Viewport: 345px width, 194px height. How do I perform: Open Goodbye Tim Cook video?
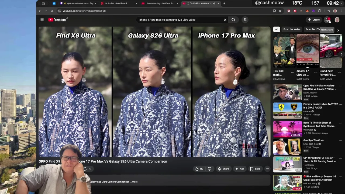click(313, 140)
